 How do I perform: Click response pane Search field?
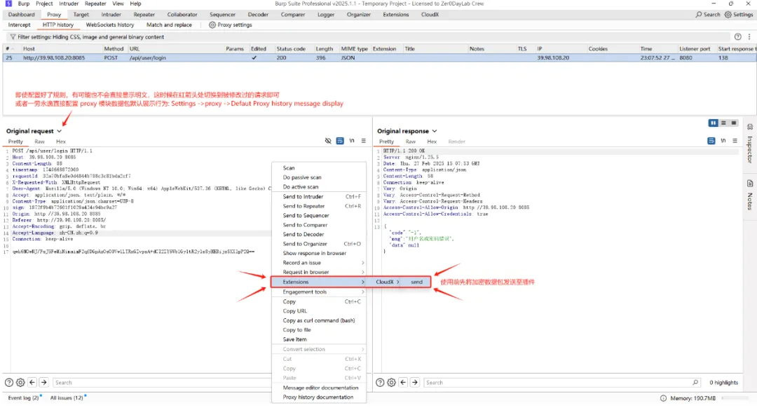562,383
